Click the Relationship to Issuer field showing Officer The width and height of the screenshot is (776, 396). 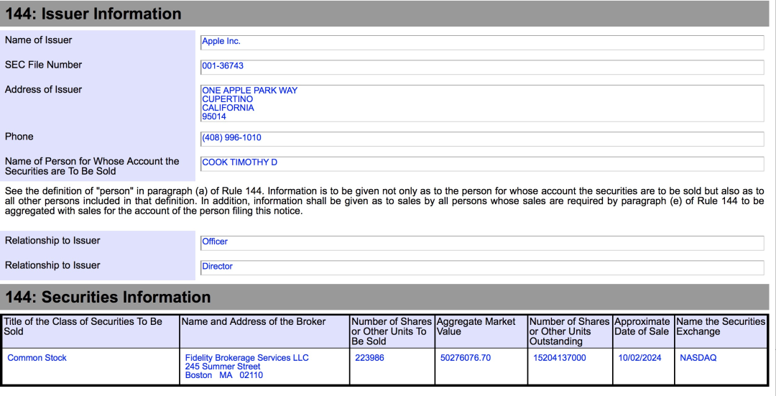point(482,242)
